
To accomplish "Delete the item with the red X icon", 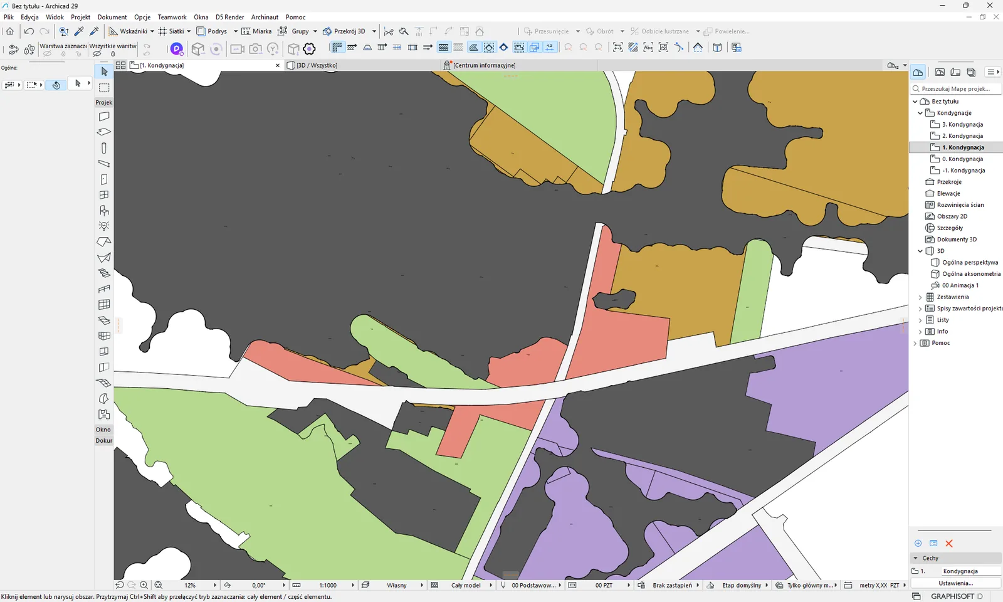I will click(x=949, y=544).
